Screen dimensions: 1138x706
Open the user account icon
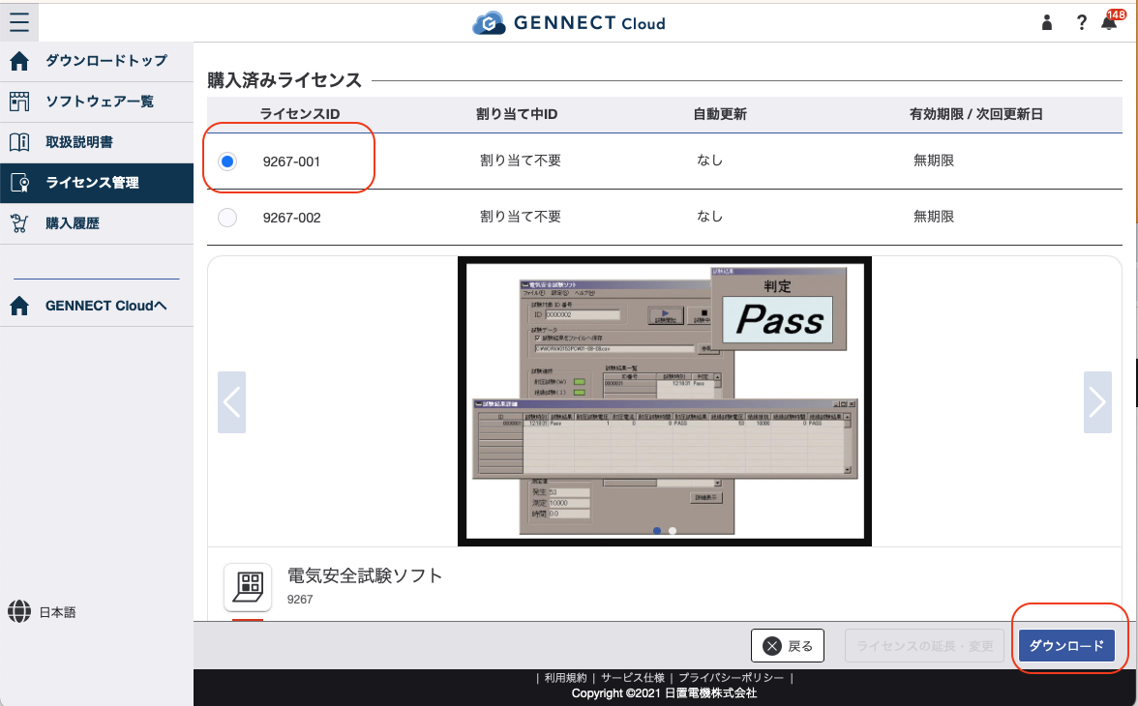point(1046,21)
